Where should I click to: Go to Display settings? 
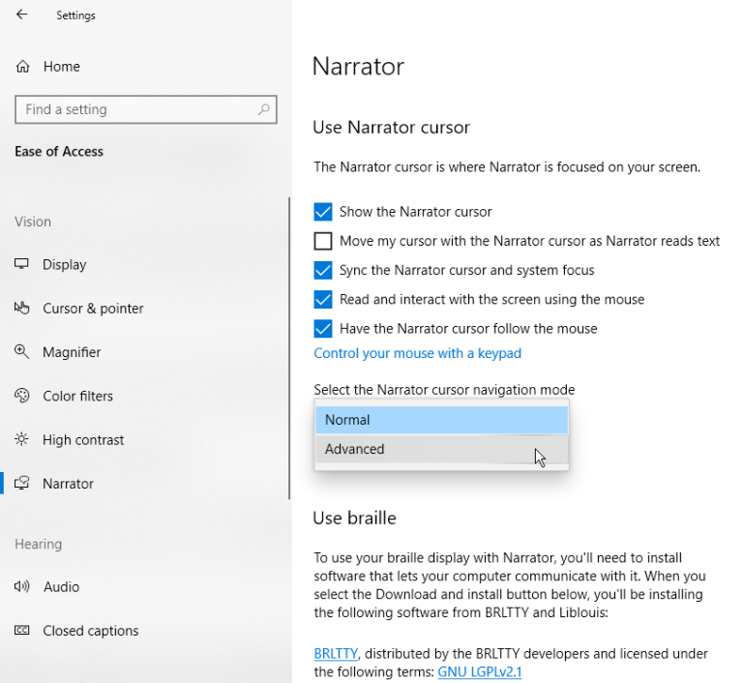tap(65, 264)
